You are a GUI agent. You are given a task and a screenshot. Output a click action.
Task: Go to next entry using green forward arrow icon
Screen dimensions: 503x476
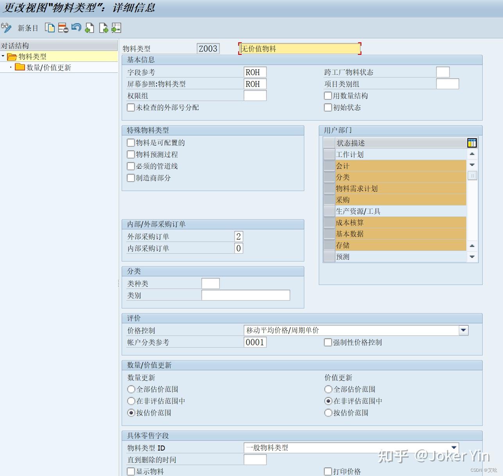point(102,28)
